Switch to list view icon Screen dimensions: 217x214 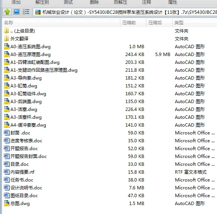click(26, 12)
